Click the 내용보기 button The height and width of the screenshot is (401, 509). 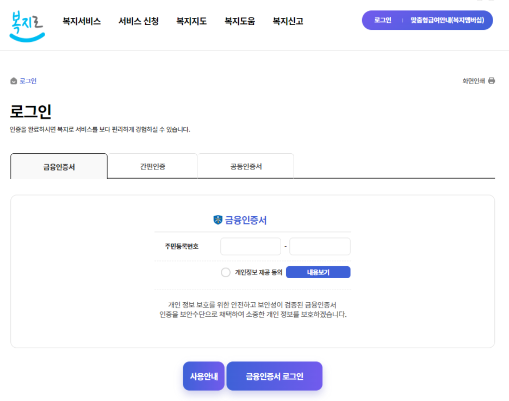pos(318,272)
